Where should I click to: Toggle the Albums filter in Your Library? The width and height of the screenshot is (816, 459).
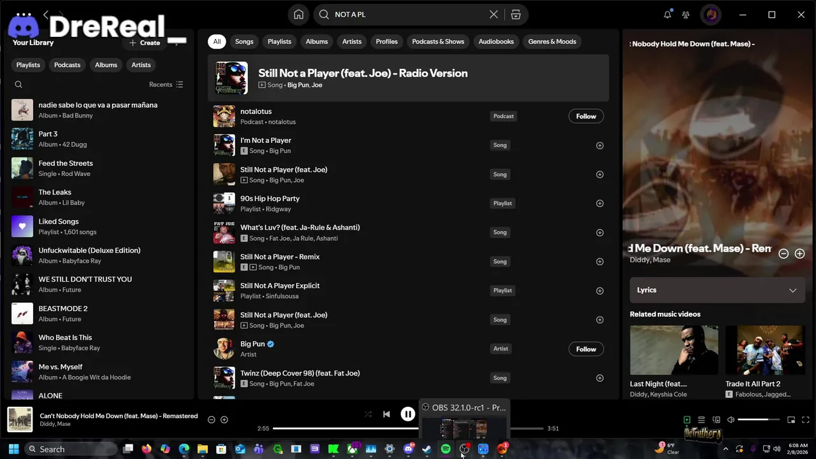[x=106, y=65]
